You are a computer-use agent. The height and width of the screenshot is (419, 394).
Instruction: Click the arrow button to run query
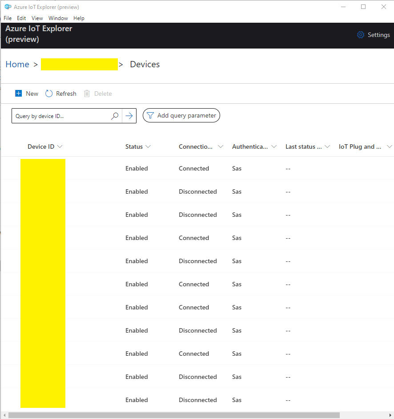pos(129,116)
